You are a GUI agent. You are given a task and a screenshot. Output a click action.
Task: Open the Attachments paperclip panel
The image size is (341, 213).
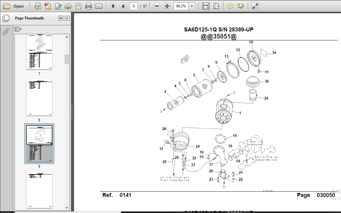[6, 32]
